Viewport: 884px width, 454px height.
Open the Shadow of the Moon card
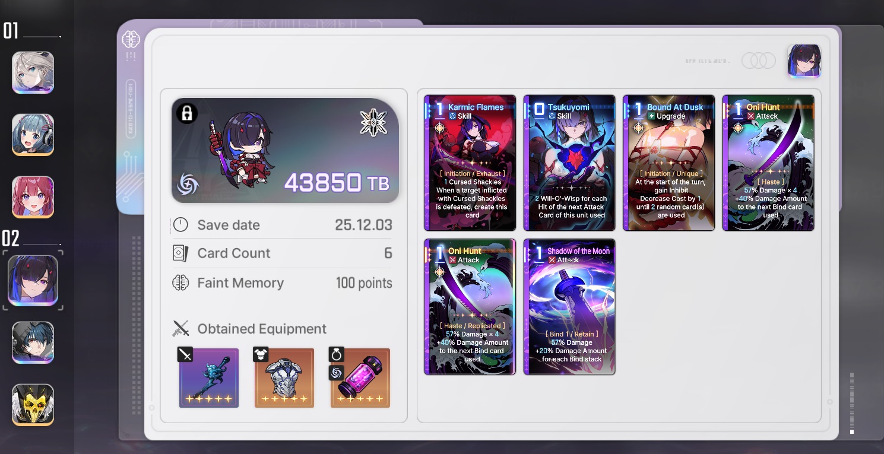tap(569, 307)
